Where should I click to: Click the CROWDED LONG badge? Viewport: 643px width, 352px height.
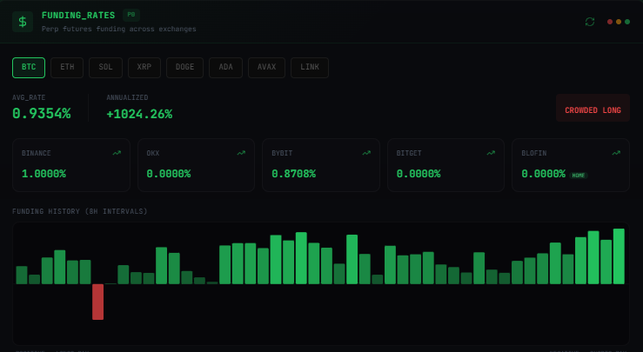(593, 108)
